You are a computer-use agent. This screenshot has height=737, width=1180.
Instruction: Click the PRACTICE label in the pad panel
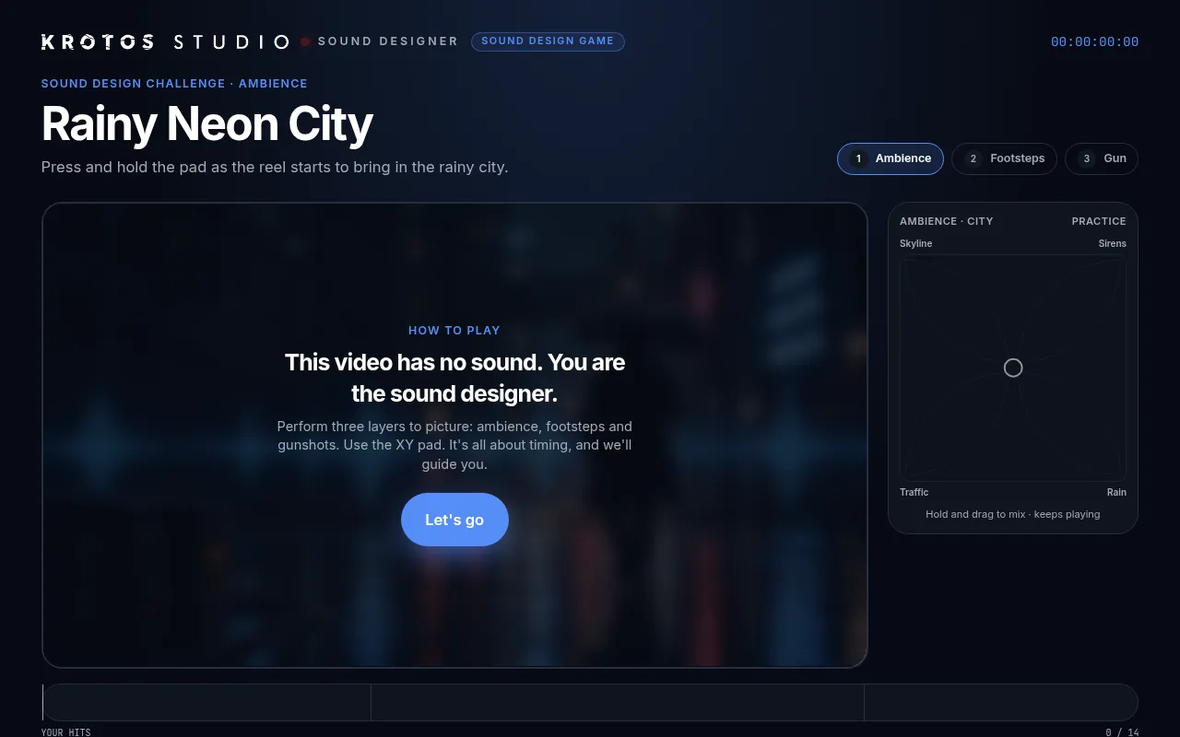1099,221
